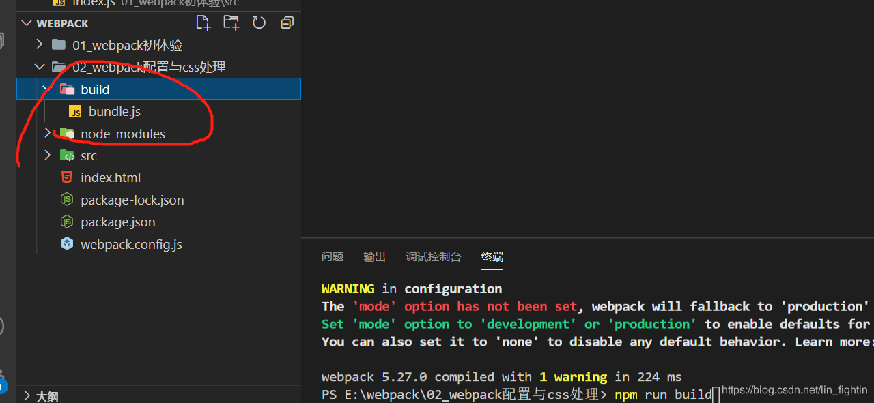Open index.html file
The height and width of the screenshot is (403, 874).
click(111, 177)
